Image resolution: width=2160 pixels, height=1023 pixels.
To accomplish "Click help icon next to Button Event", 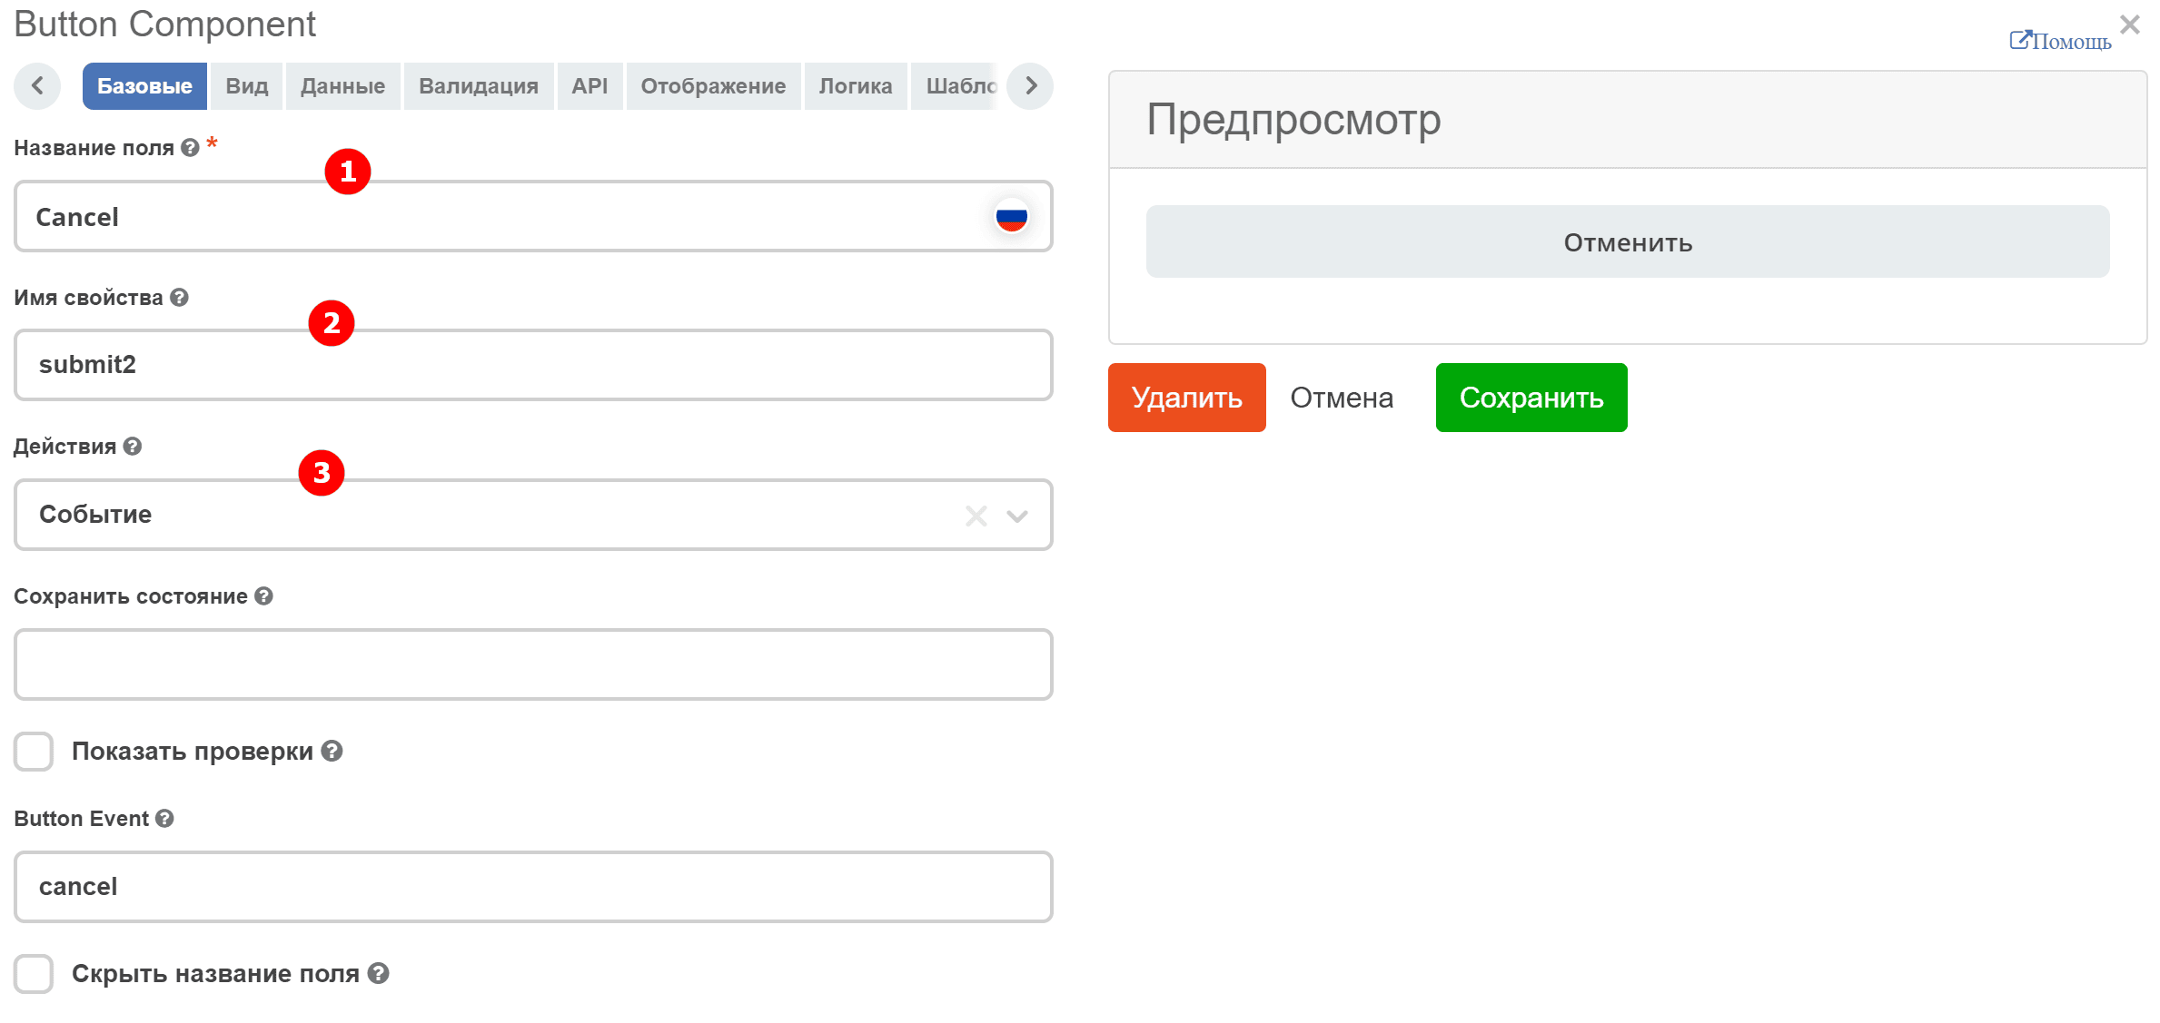I will 164,819.
